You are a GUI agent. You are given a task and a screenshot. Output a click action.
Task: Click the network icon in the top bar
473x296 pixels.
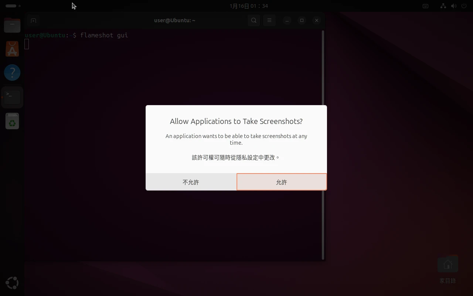[x=443, y=6]
